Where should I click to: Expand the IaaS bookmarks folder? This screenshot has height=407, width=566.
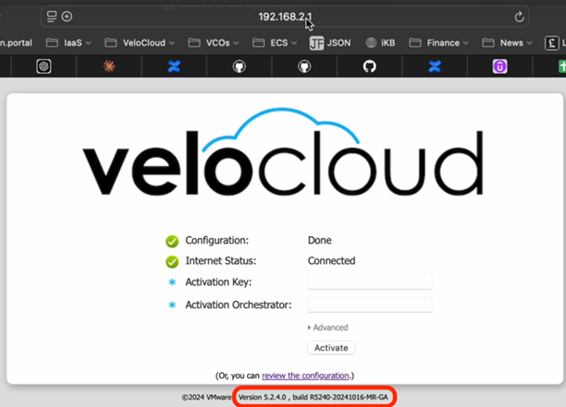click(x=69, y=42)
